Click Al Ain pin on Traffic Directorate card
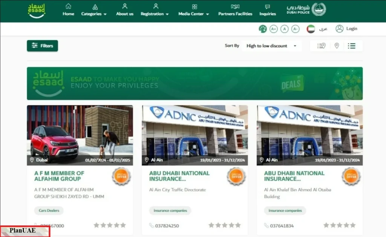The width and height of the screenshot is (386, 237). (147, 160)
